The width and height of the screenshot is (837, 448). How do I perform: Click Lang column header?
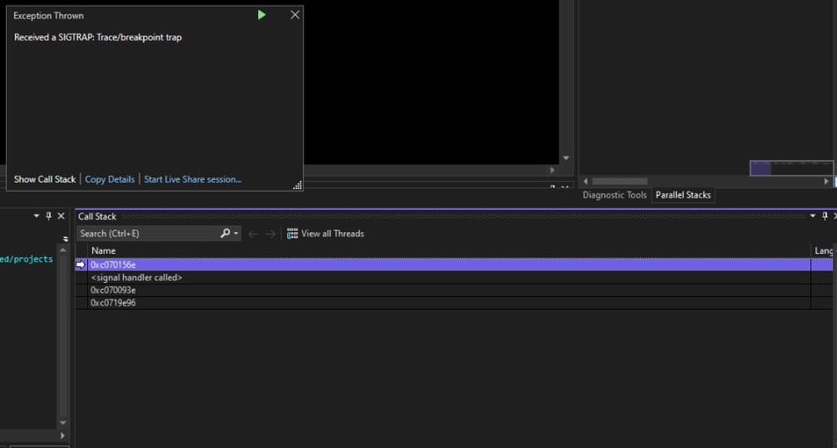coord(824,250)
